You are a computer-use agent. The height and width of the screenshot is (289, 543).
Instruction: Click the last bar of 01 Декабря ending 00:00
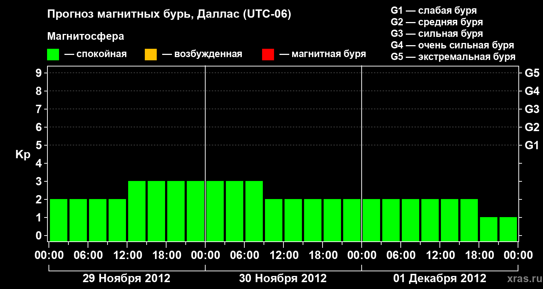pyautogui.click(x=508, y=229)
